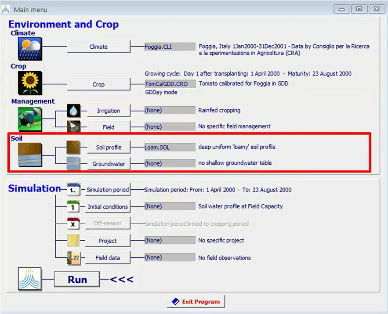
Task: Open the Soil profile button
Action: tap(109, 147)
